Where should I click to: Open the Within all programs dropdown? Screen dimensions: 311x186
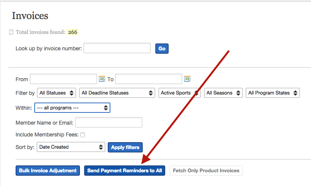coord(72,108)
